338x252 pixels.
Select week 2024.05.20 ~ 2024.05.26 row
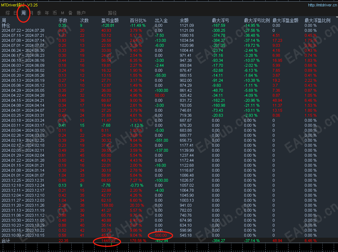[169, 75]
